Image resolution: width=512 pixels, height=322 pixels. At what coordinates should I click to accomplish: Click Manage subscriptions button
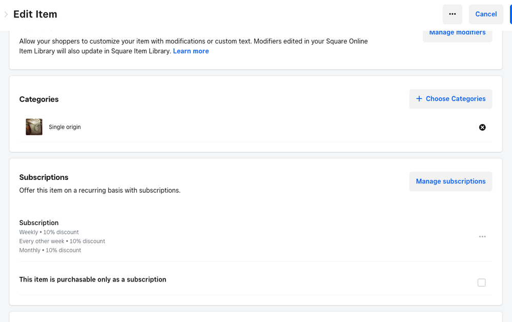(450, 182)
